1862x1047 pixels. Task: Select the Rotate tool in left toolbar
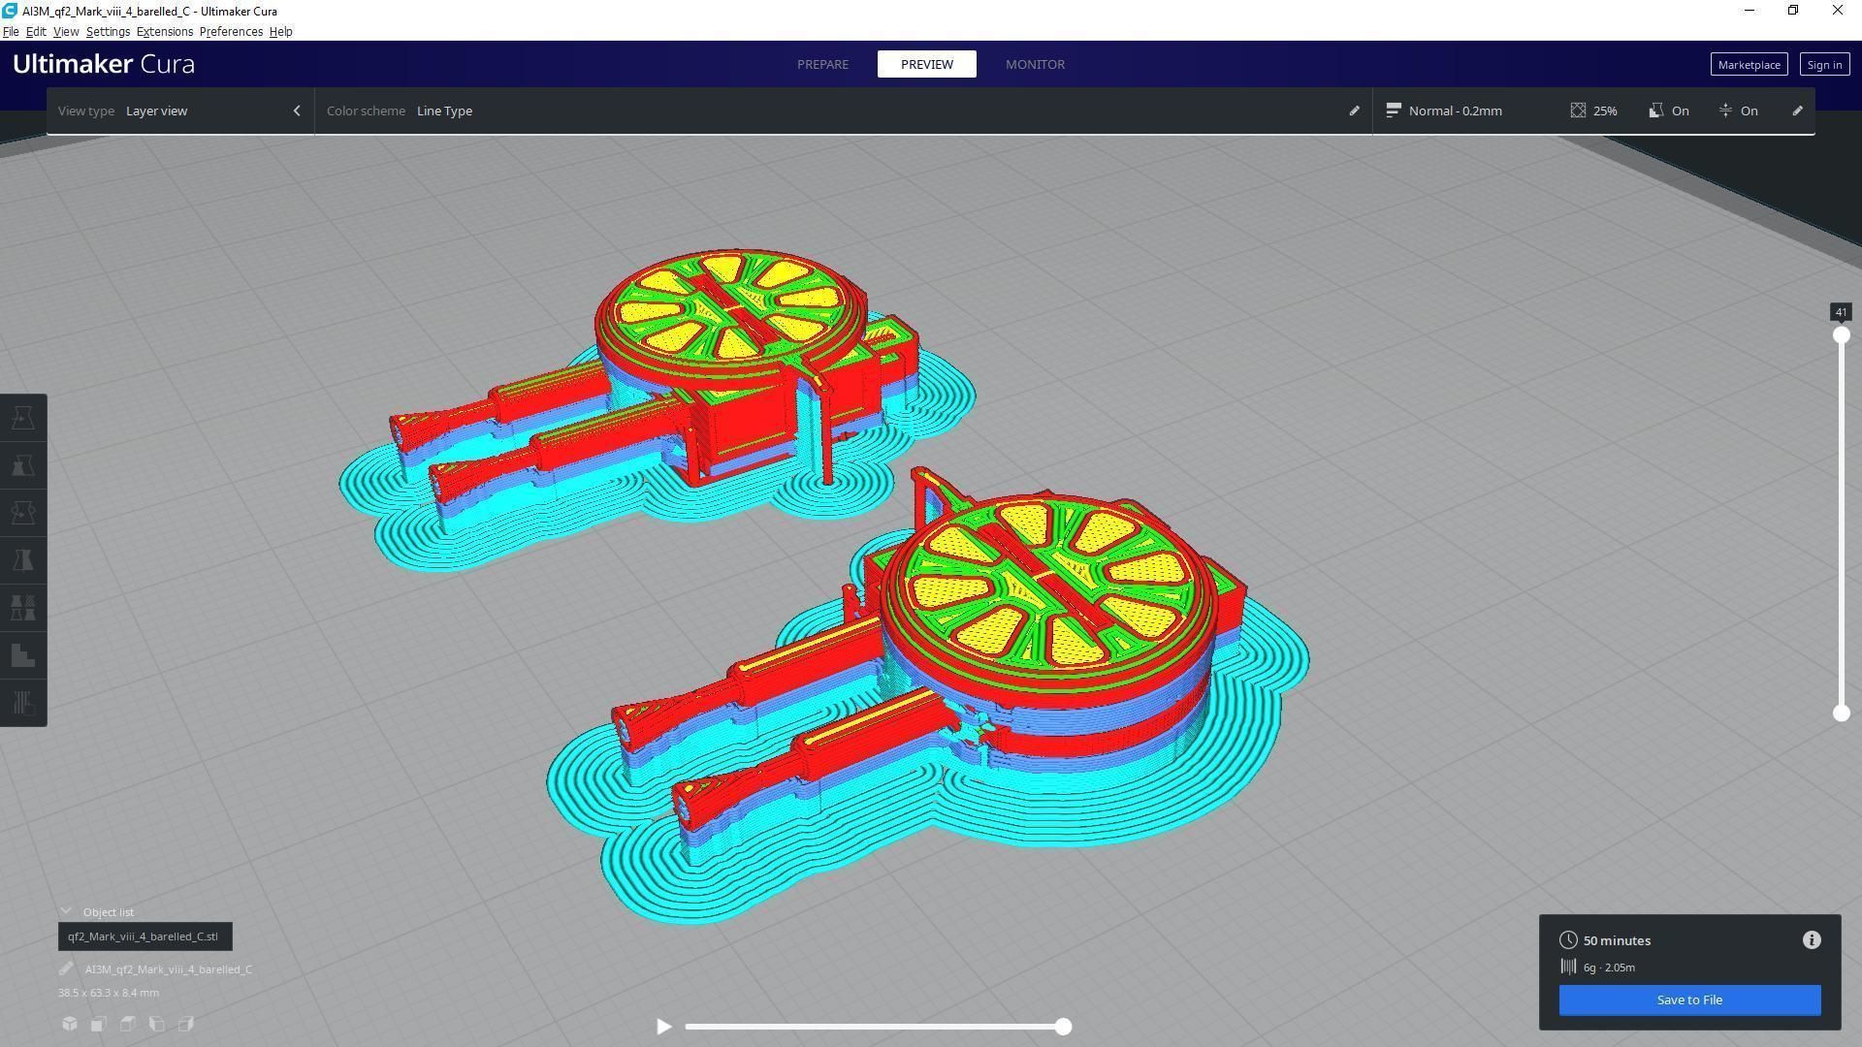coord(23,513)
